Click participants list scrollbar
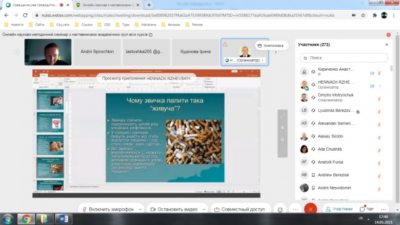The width and height of the screenshot is (400, 225). point(391,68)
